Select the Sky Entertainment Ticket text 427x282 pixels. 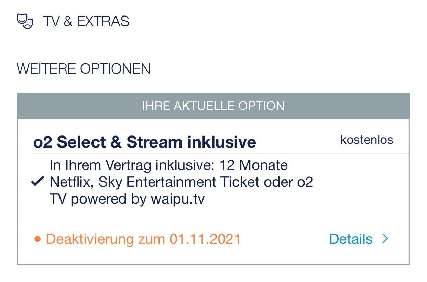click(x=178, y=182)
